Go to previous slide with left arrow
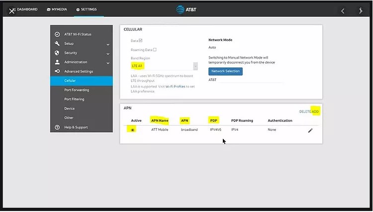Image resolution: width=373 pixels, height=212 pixels. (x=343, y=11)
